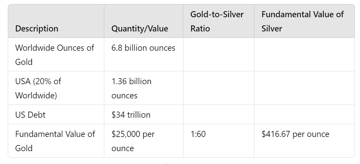Click the 1:60 ratio cell

click(x=198, y=134)
